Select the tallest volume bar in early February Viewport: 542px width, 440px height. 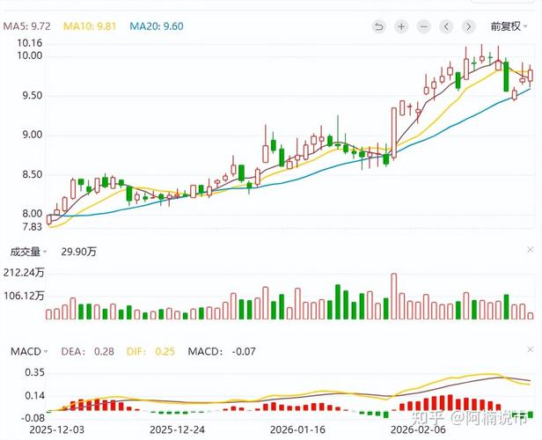pos(393,297)
